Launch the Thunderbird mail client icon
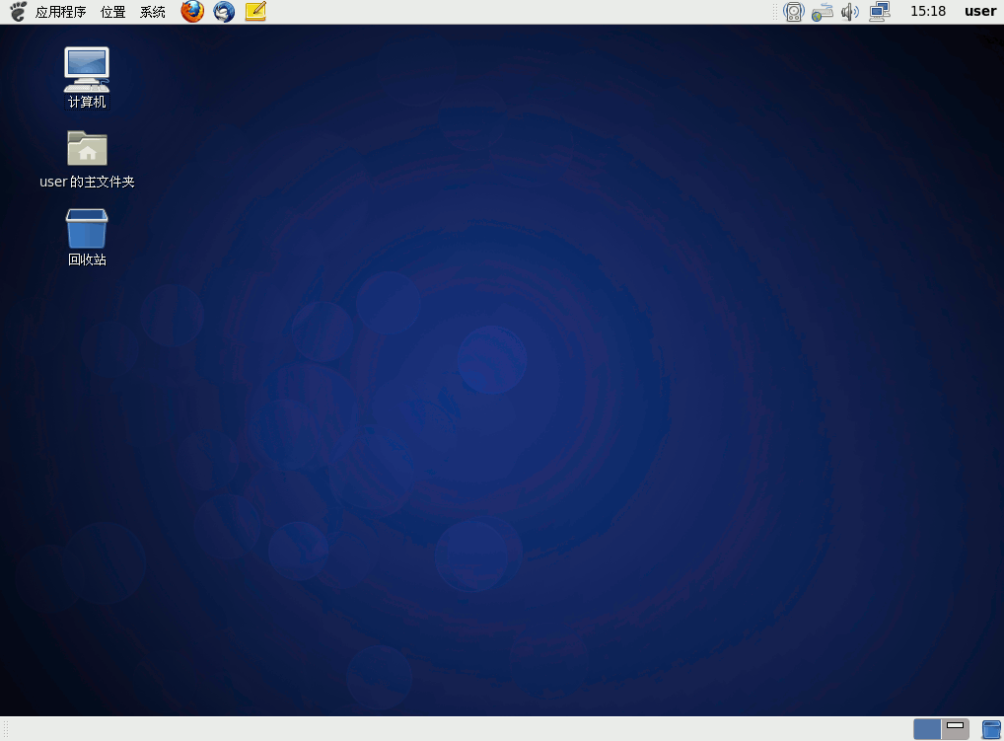The image size is (1004, 741). coord(224,12)
